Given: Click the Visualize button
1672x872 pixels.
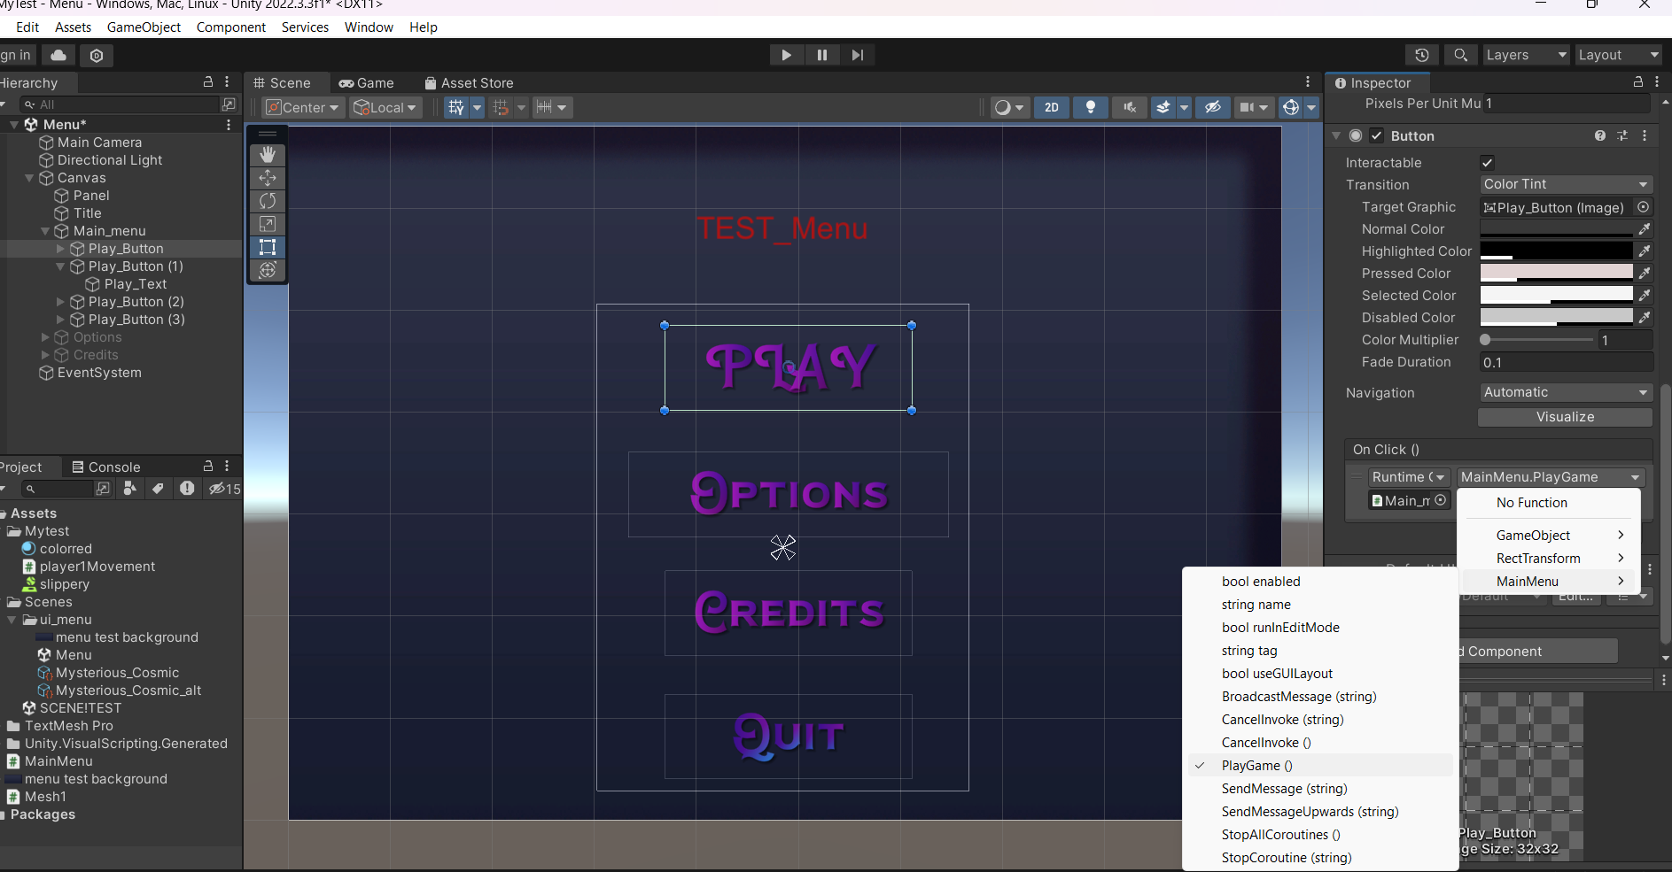Looking at the screenshot, I should point(1566,417).
